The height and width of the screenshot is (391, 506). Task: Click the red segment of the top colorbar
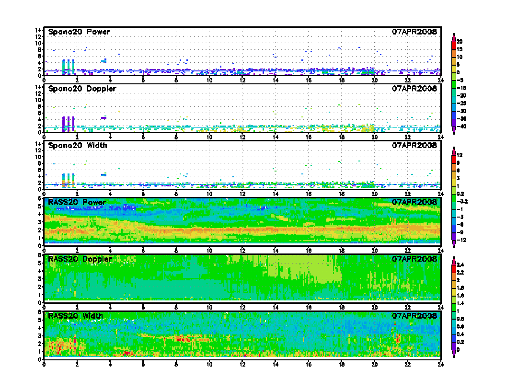coord(454,46)
